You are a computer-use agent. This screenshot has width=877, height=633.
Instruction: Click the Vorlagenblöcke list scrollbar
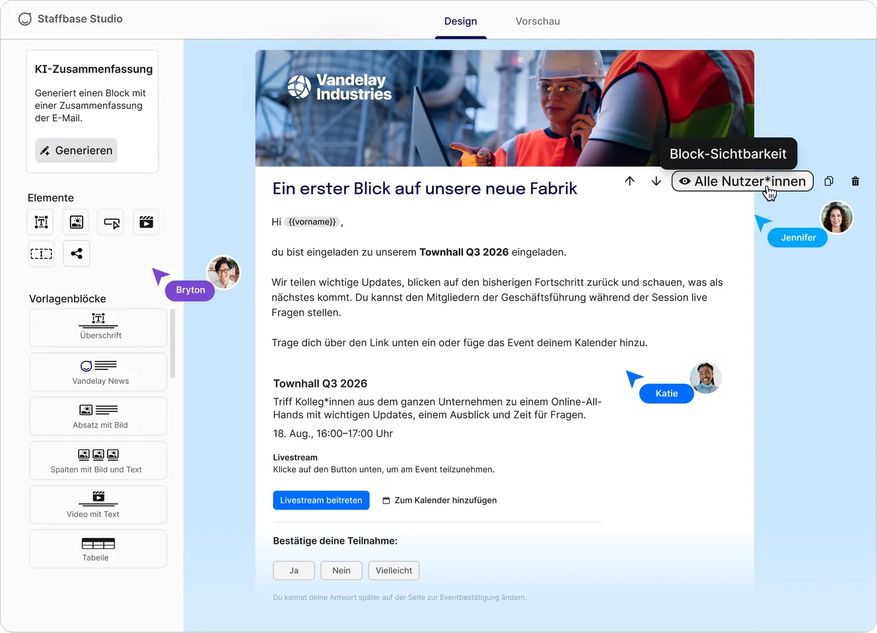tap(172, 343)
